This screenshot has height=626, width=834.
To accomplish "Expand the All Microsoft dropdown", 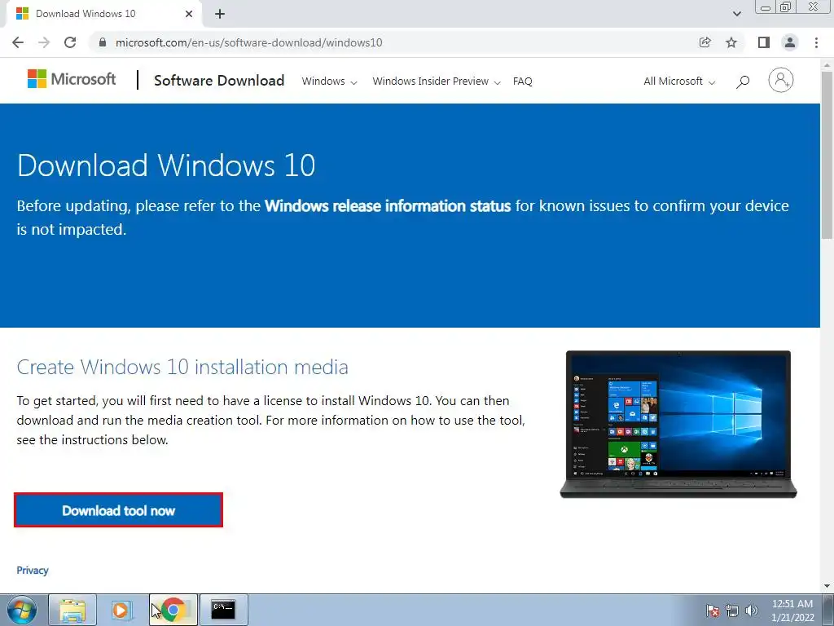I will click(x=679, y=82).
